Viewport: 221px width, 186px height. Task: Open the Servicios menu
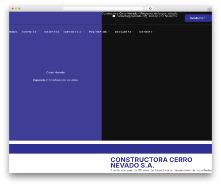pos(29,32)
